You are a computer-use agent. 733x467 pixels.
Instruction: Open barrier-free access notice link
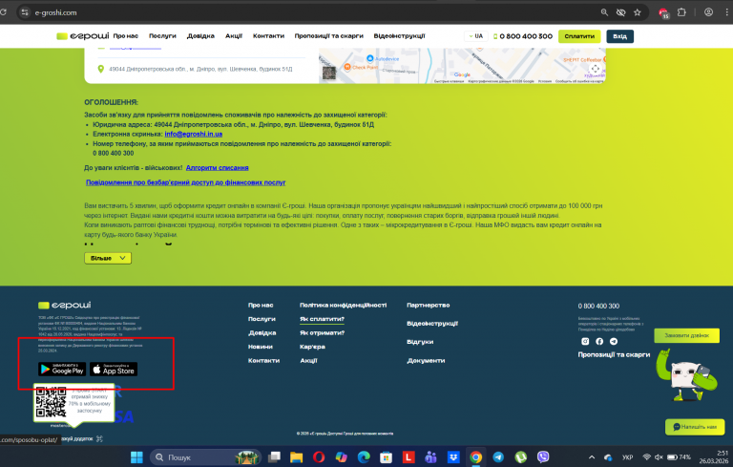[x=185, y=182]
